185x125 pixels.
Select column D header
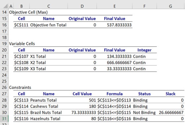tap(82, 6)
